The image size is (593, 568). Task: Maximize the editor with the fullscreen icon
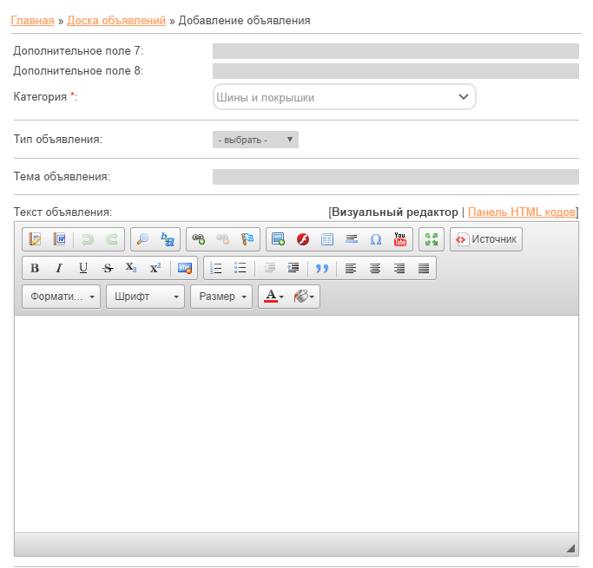(431, 239)
